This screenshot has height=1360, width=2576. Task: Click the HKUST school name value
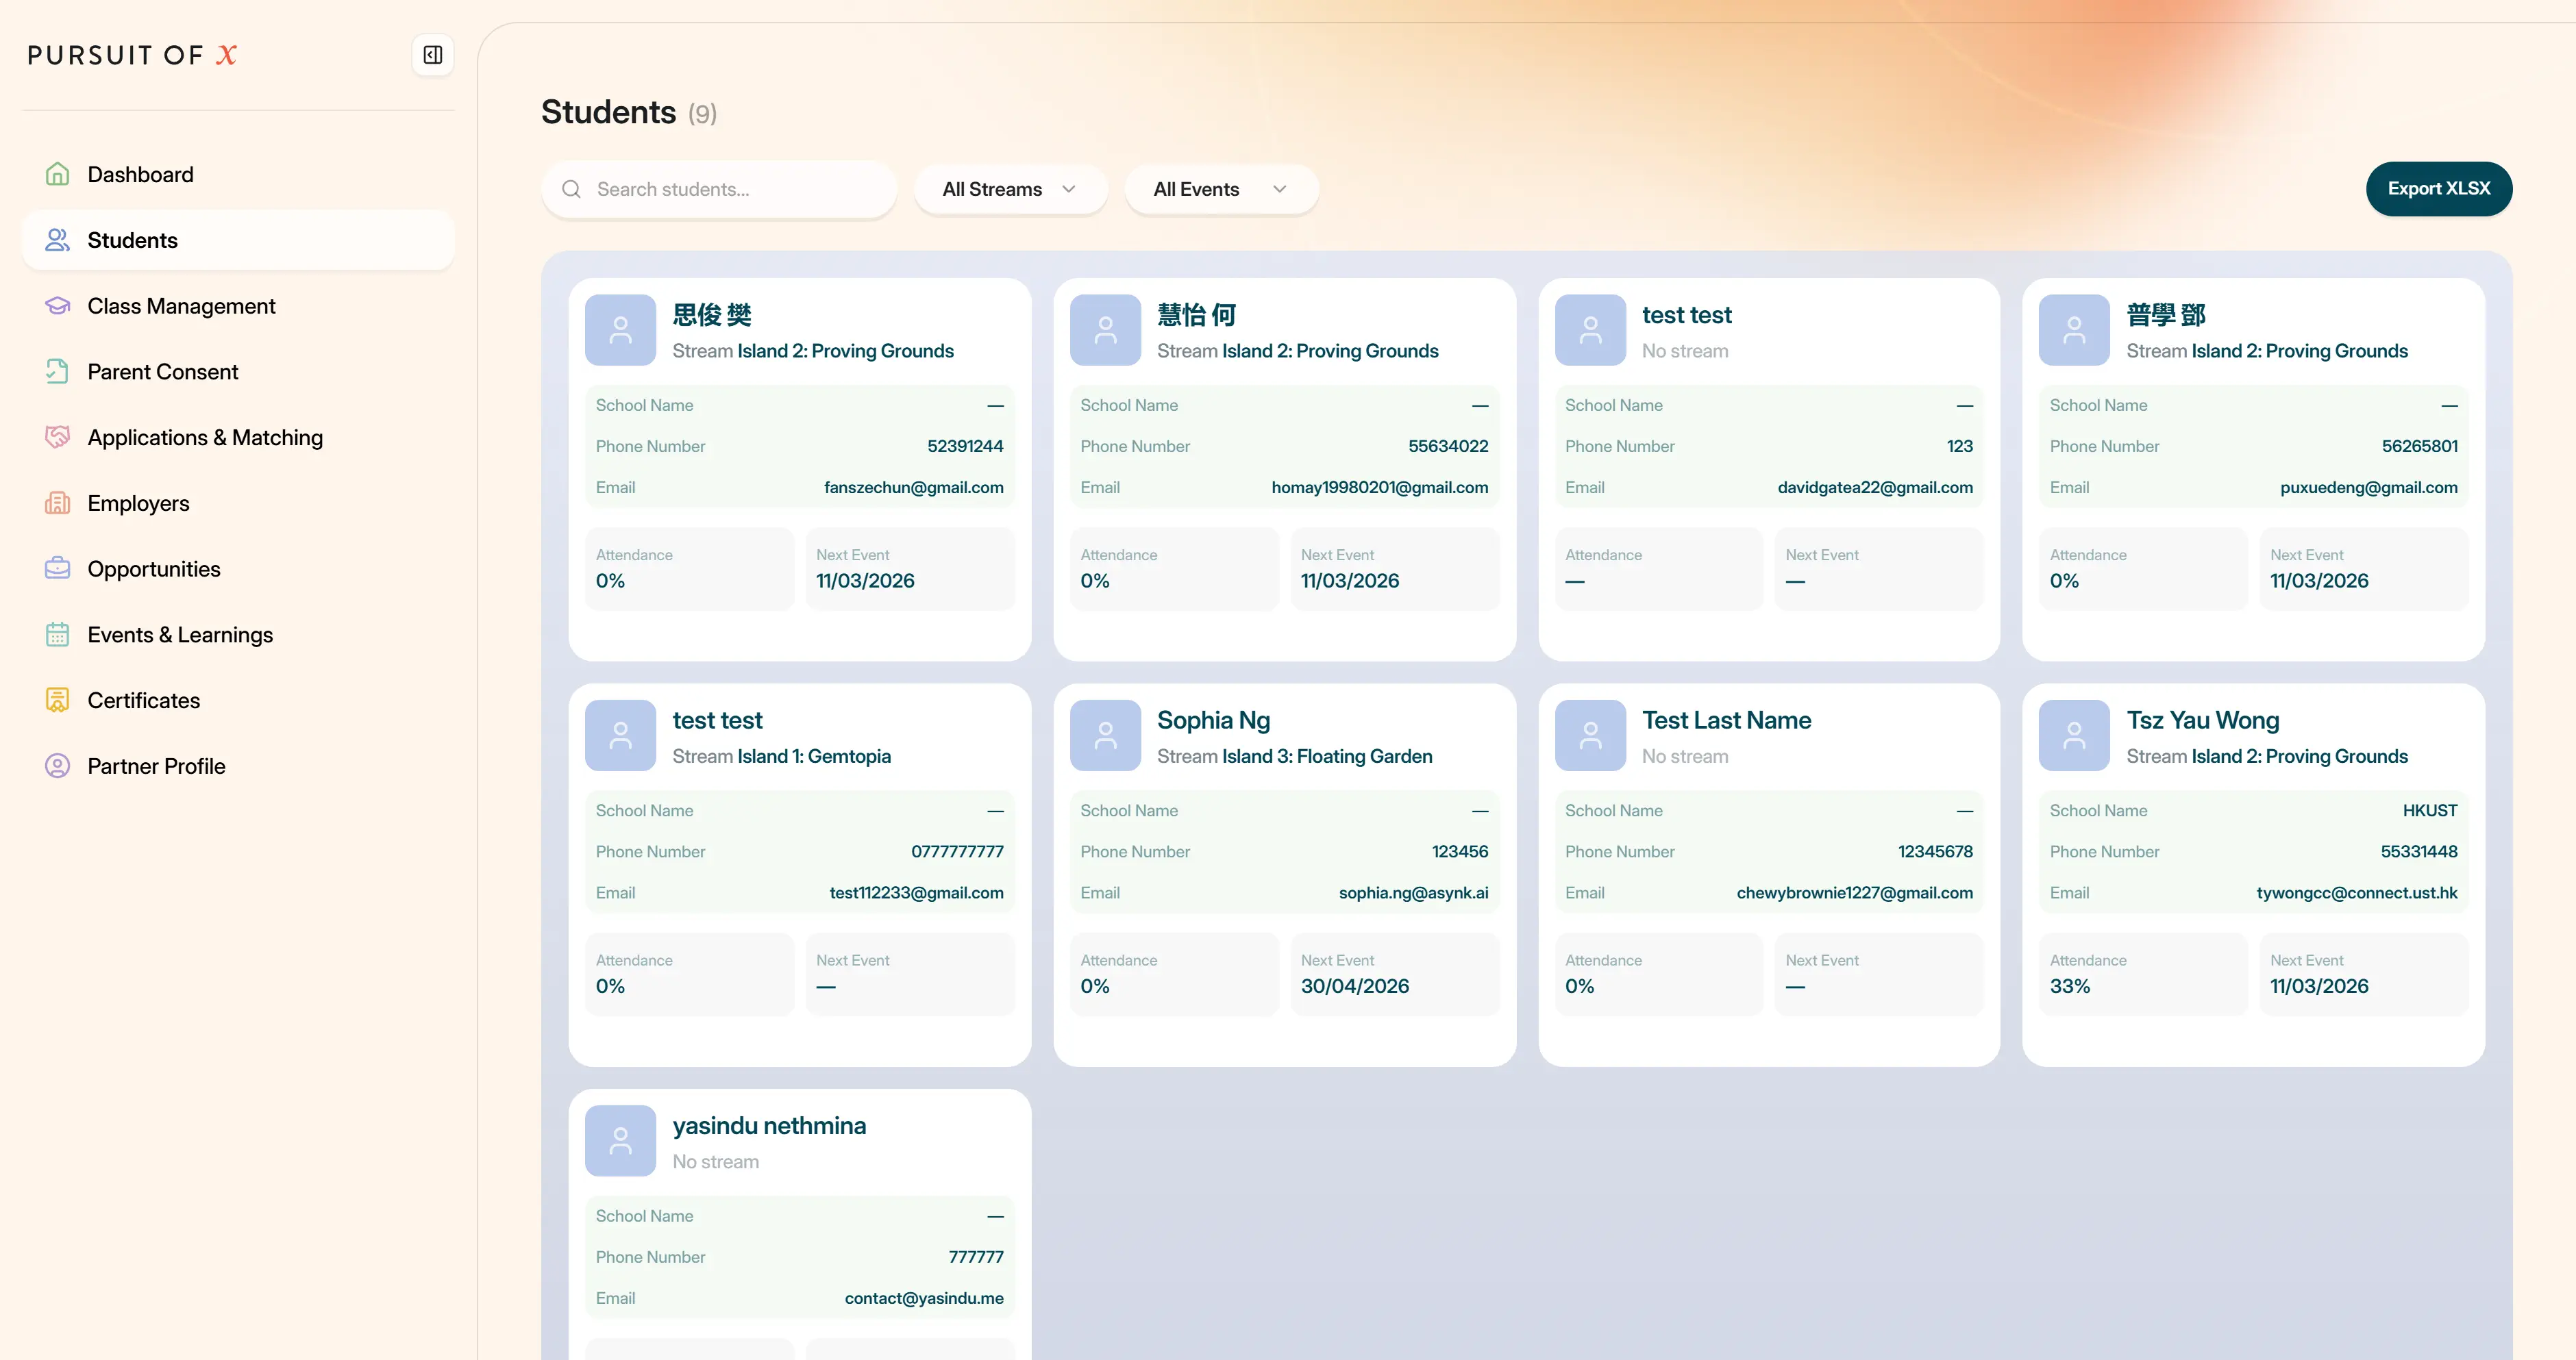tap(2429, 810)
